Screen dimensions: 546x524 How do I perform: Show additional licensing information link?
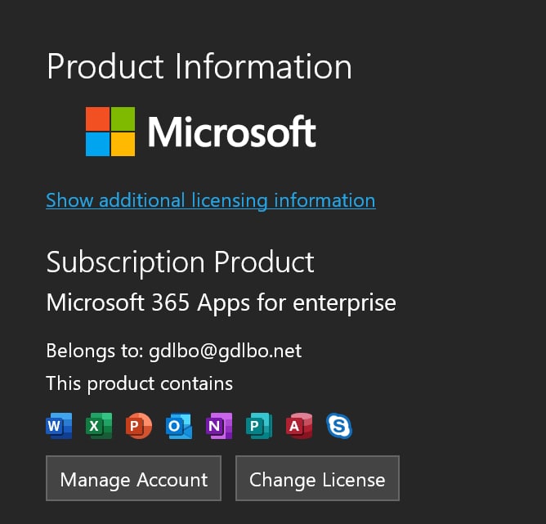click(211, 200)
